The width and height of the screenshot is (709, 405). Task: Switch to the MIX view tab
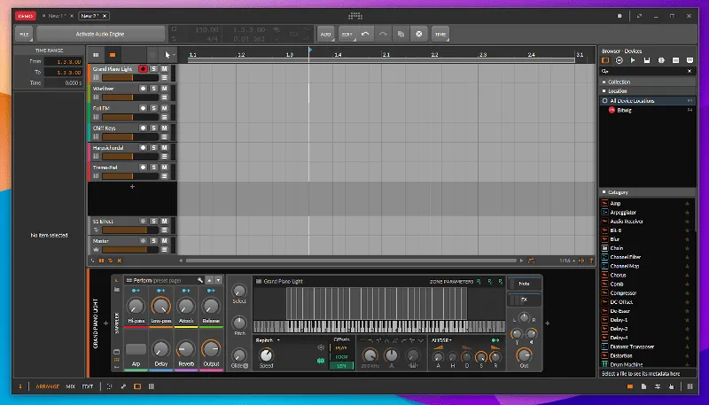click(70, 387)
